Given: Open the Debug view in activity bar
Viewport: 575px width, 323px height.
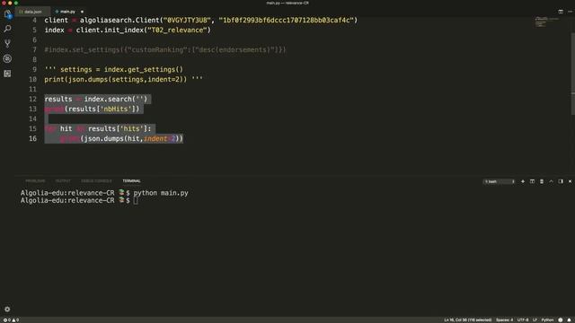Looking at the screenshot, I should coord(7,58).
